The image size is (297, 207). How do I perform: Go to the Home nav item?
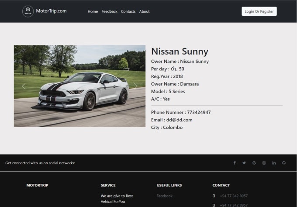(93, 11)
